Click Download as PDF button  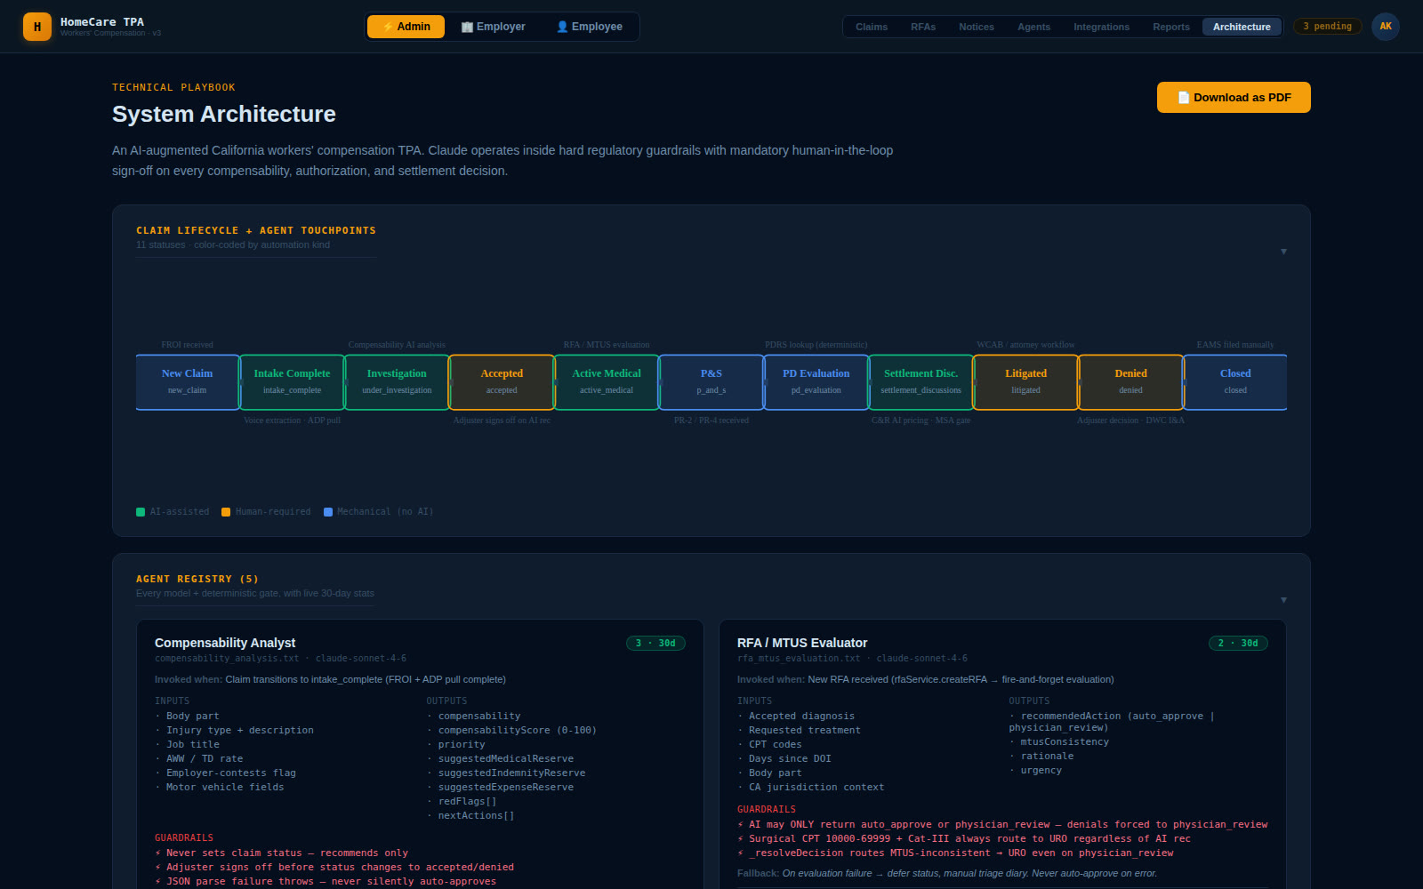(x=1234, y=98)
